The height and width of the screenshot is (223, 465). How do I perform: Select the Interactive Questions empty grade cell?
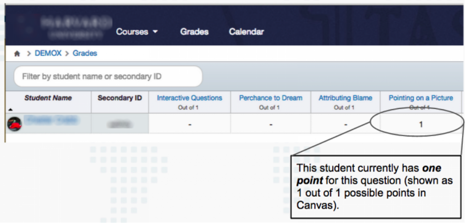189,124
